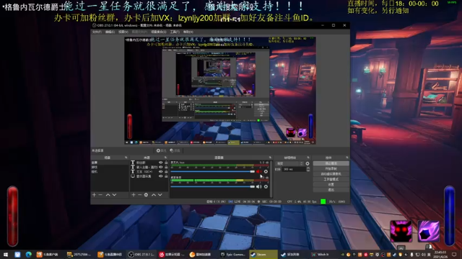
Task: Open transition properties gear beside fade dropdown
Action: coord(308,163)
